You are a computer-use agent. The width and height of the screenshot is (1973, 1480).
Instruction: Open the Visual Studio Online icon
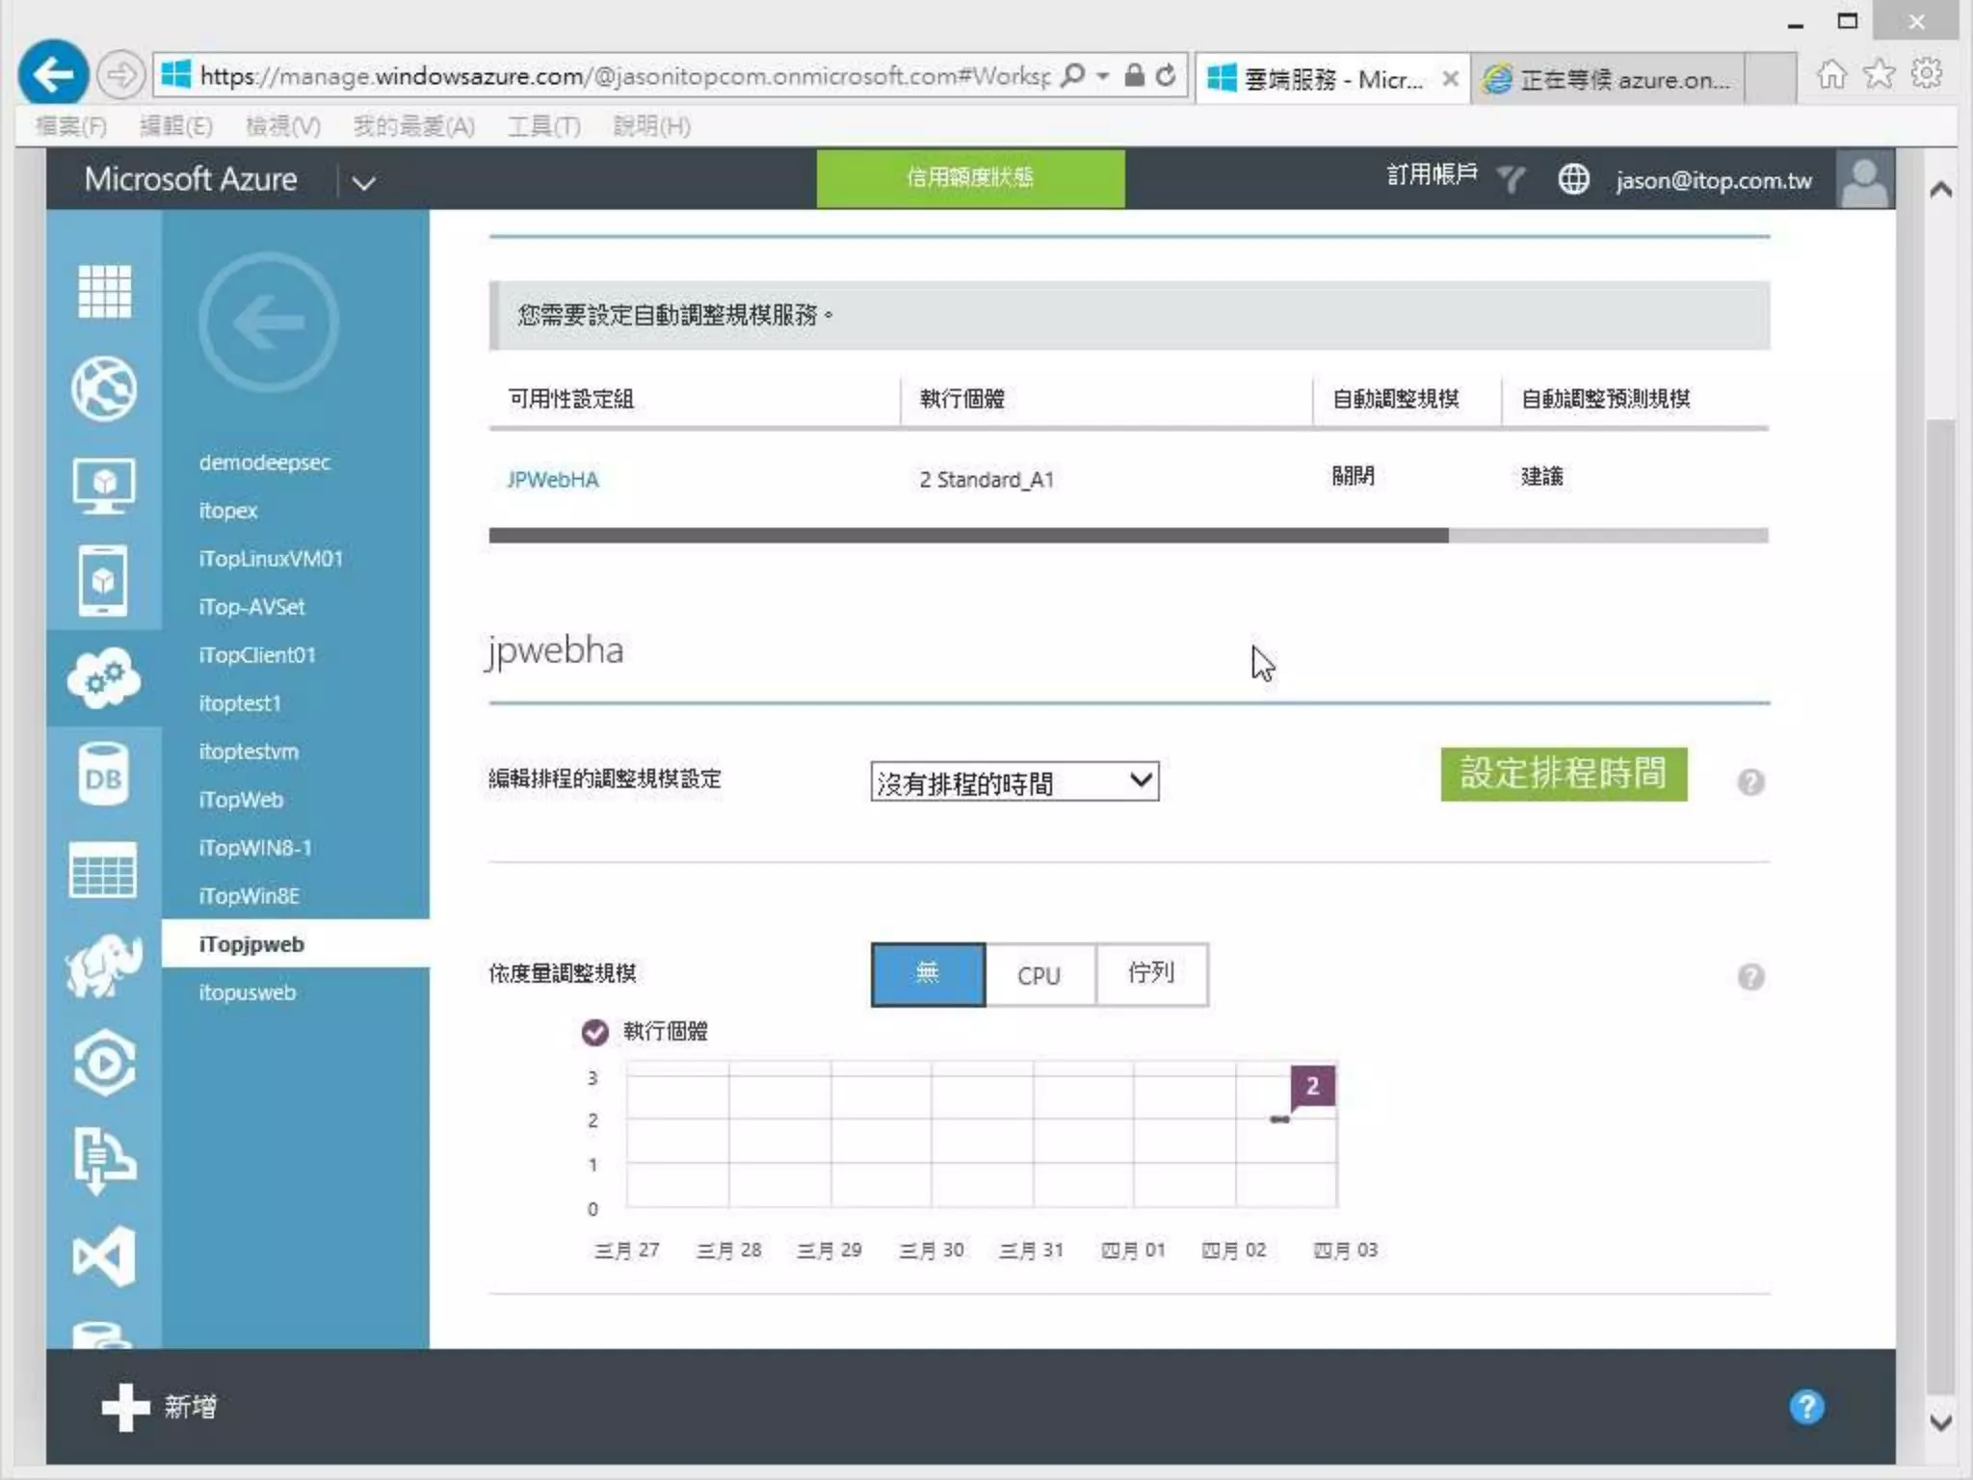[x=104, y=1256]
